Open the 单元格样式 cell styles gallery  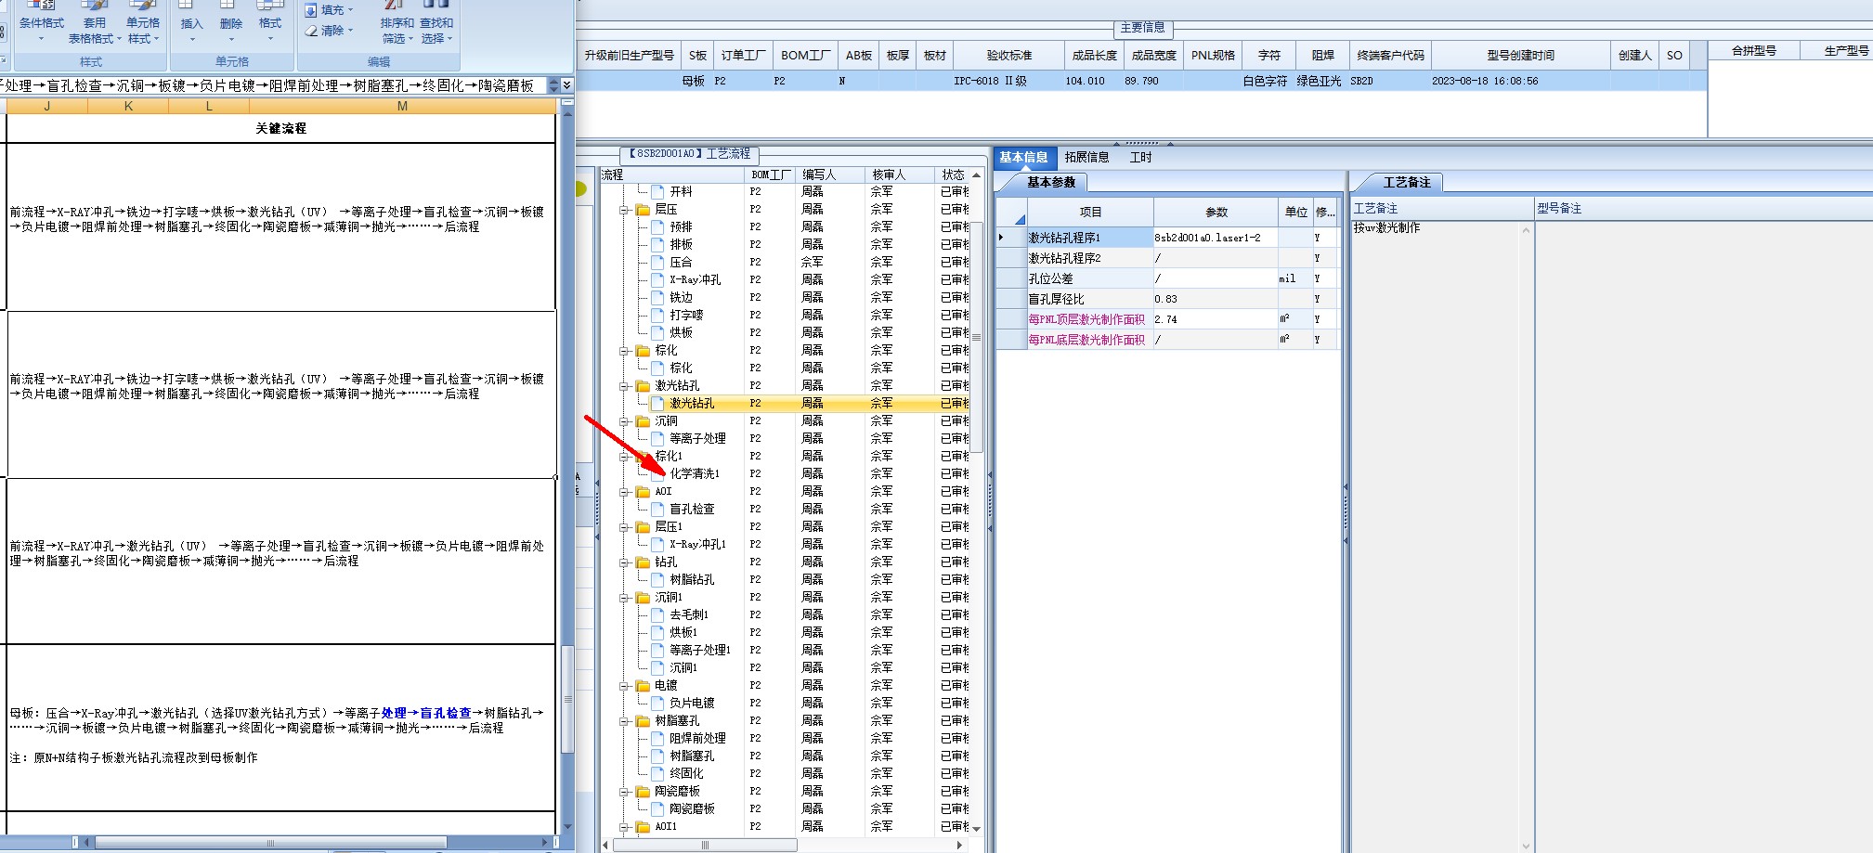[143, 23]
